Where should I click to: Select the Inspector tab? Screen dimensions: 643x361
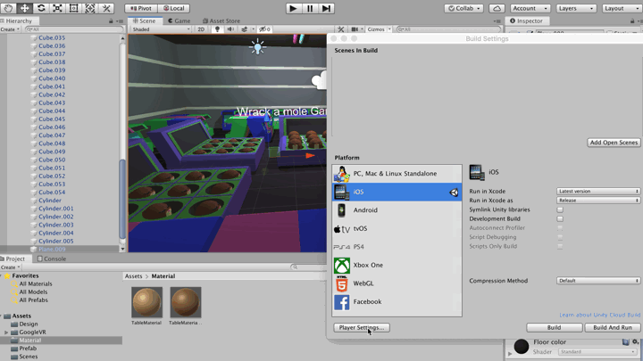pyautogui.click(x=526, y=21)
